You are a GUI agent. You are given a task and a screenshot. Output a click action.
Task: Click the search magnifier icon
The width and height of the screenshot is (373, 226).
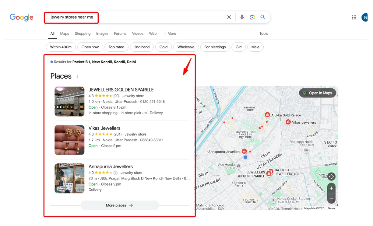pos(262,17)
